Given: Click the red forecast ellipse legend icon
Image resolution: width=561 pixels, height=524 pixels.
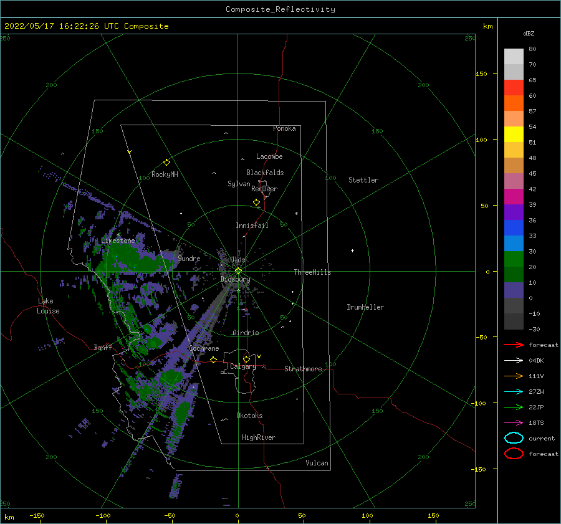Looking at the screenshot, I should click(x=514, y=454).
